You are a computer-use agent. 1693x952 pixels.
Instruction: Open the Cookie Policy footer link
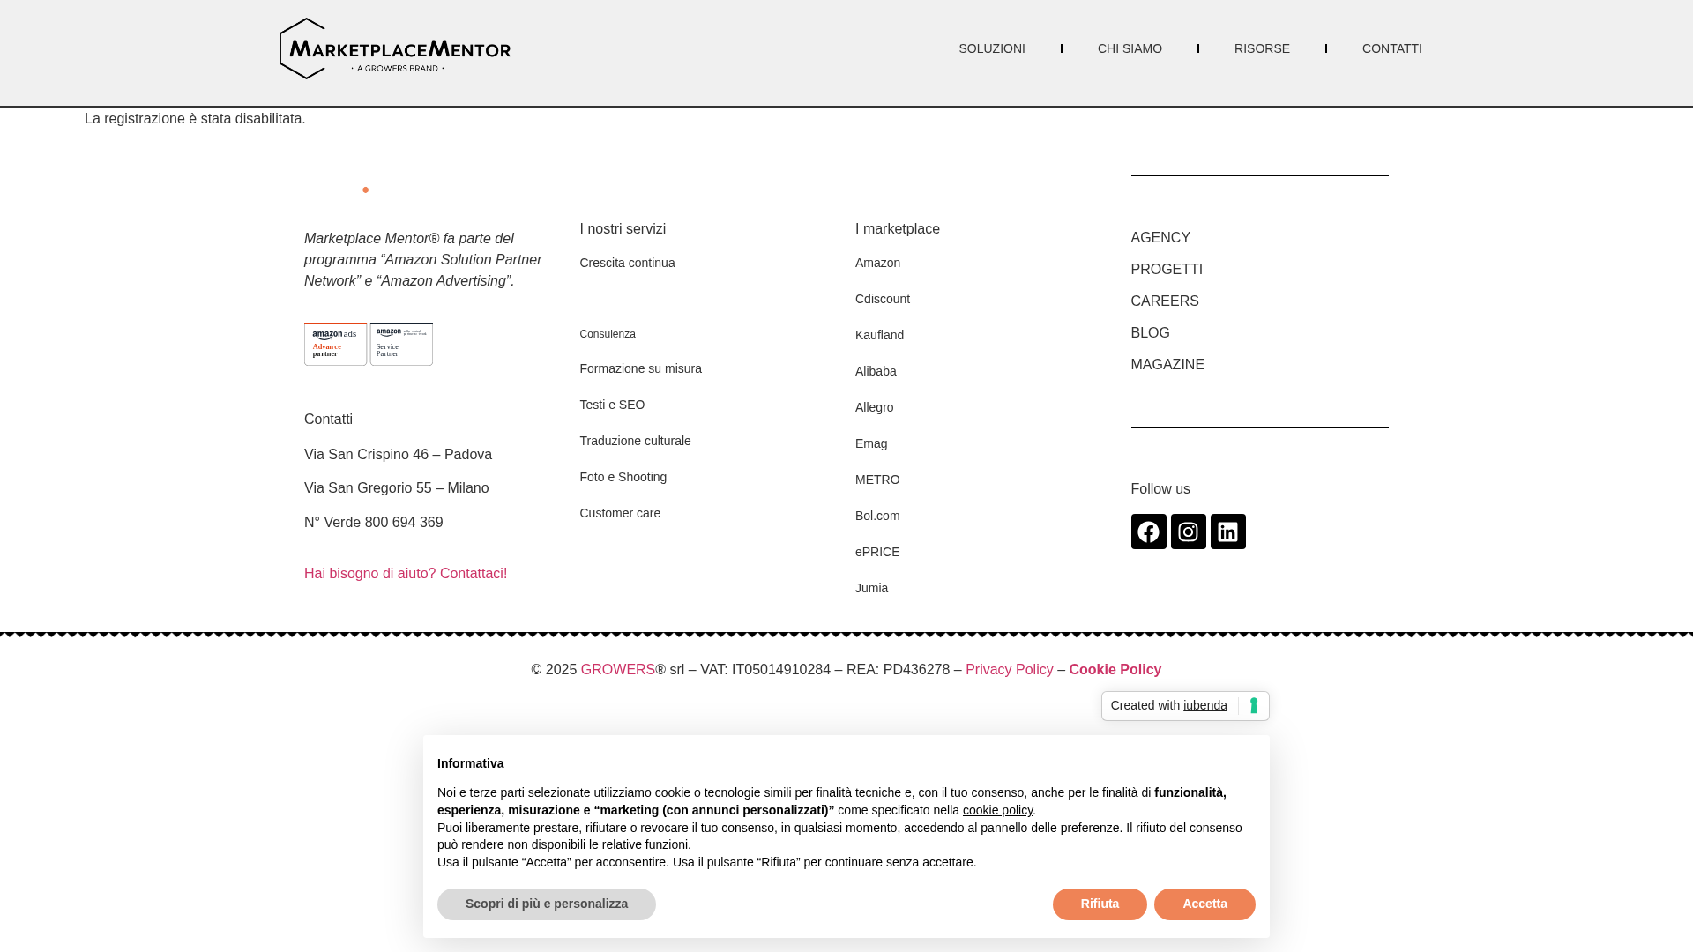(x=1115, y=670)
